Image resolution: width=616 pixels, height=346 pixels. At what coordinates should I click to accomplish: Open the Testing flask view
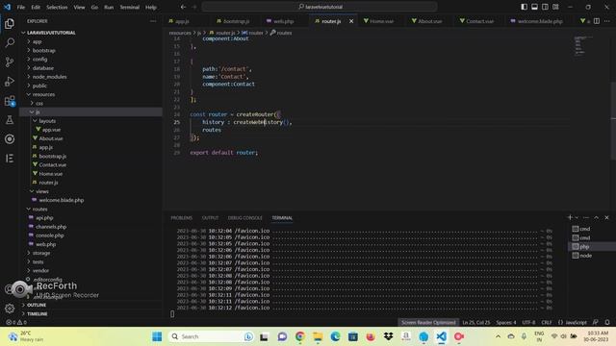coord(10,120)
